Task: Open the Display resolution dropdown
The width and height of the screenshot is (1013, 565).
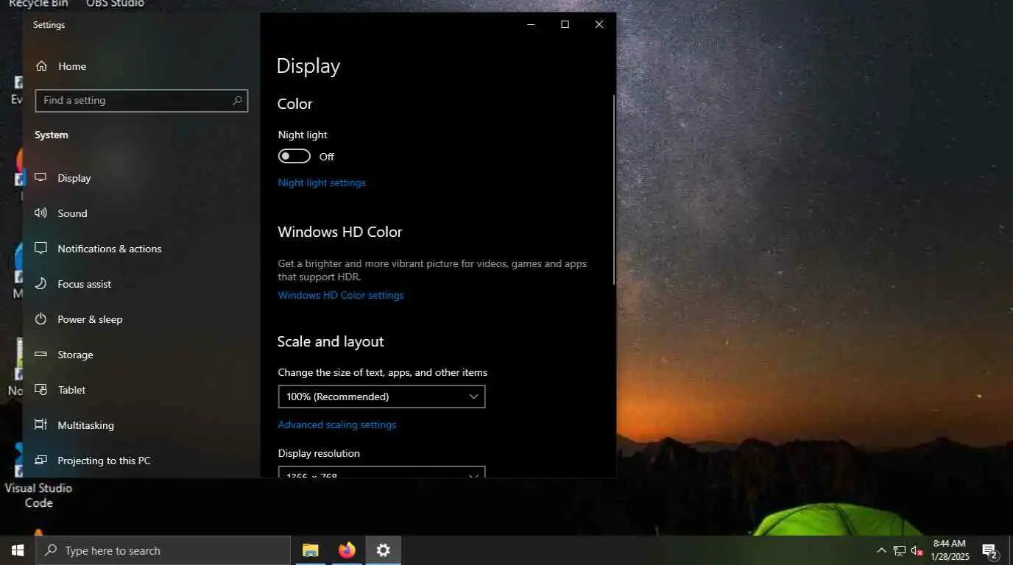Action: (381, 472)
